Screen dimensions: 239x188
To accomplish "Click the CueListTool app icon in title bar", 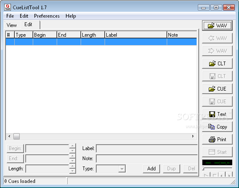I will pos(8,7).
